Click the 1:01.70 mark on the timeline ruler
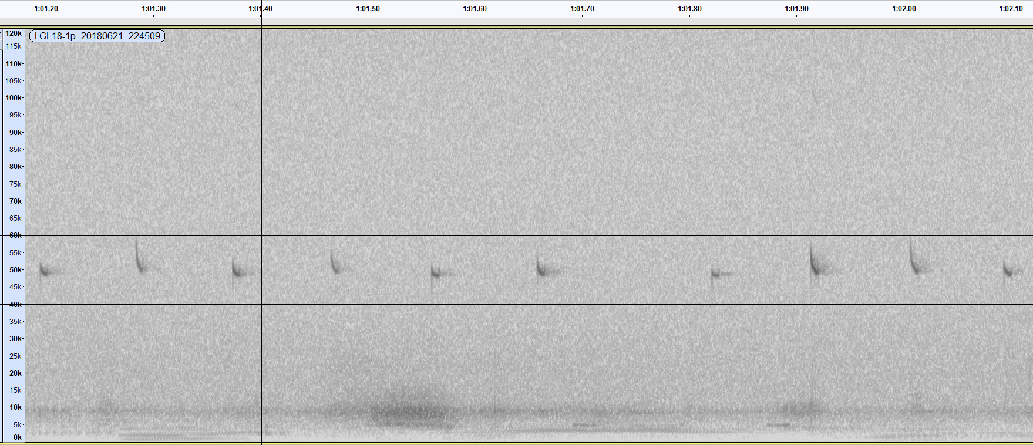This screenshot has height=445, width=1033. (582, 9)
